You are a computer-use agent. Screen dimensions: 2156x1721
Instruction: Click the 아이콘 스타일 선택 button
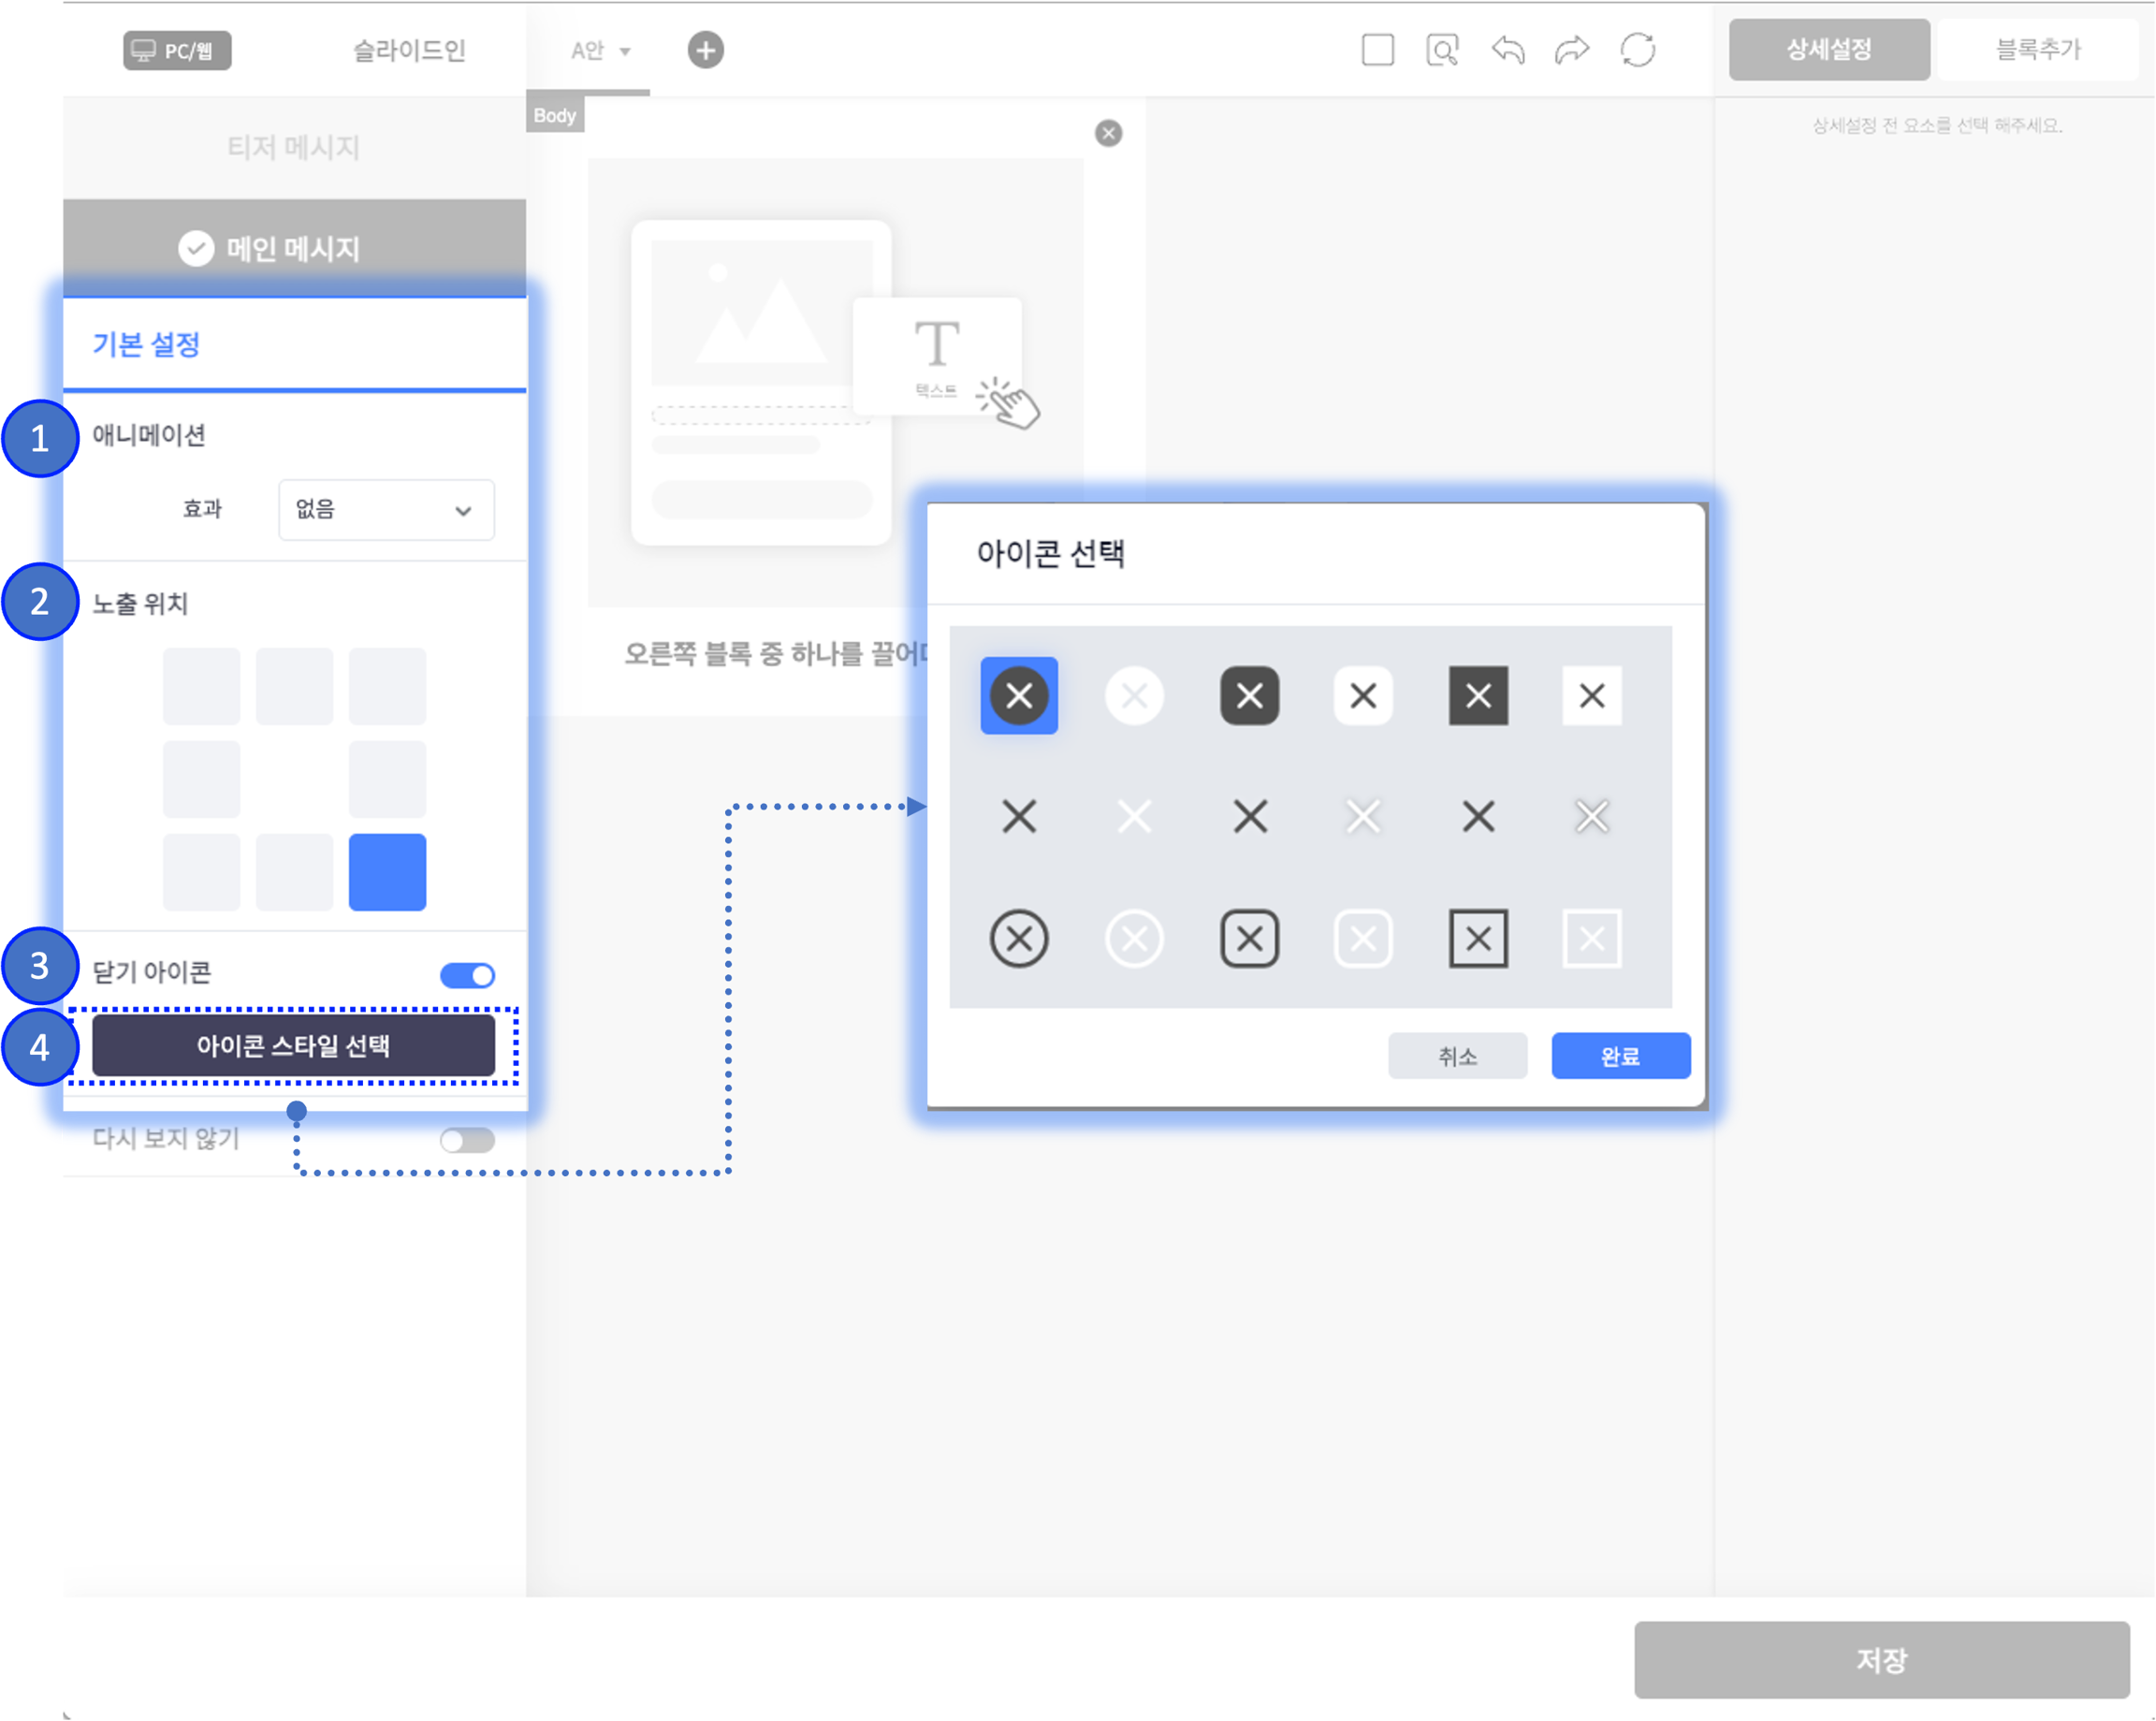coord(293,1046)
